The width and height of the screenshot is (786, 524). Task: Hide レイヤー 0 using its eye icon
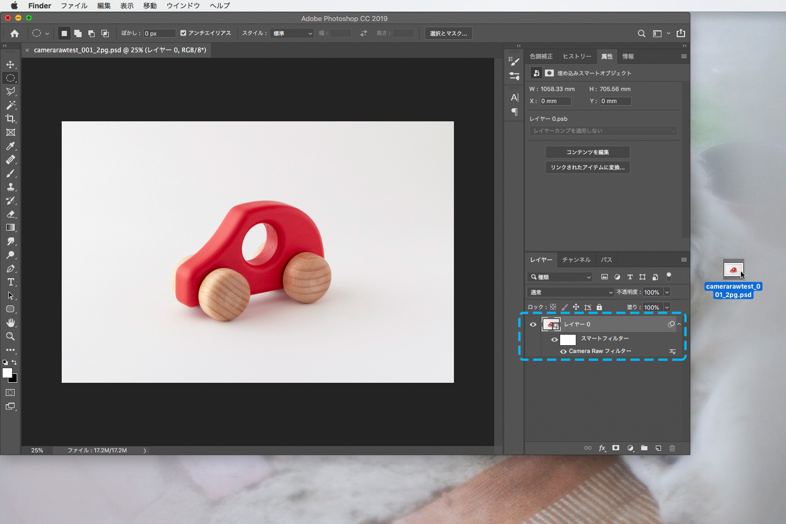pos(533,325)
